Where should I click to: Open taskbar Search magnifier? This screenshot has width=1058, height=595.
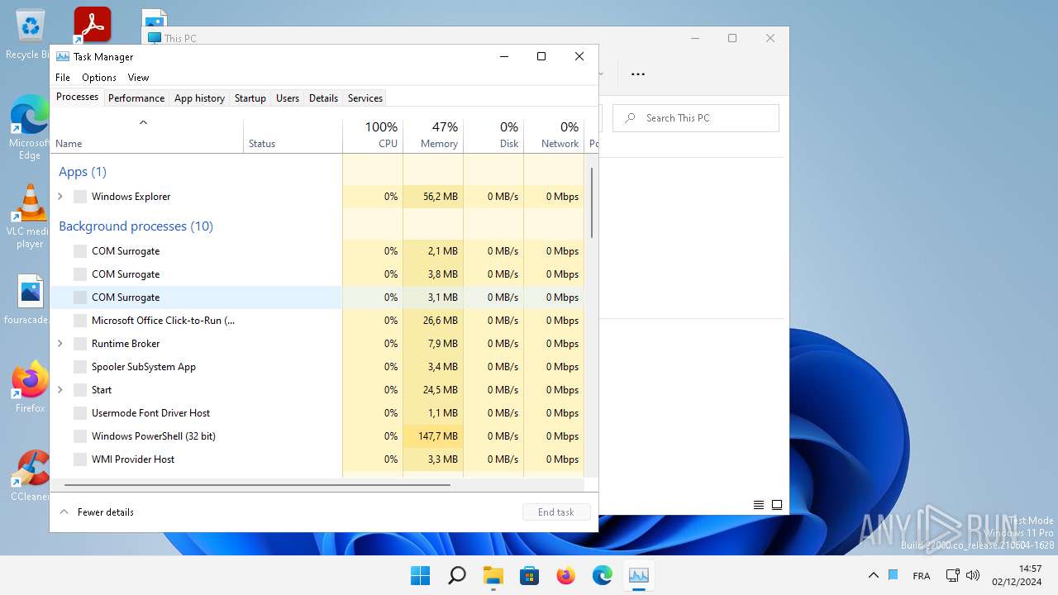click(457, 575)
